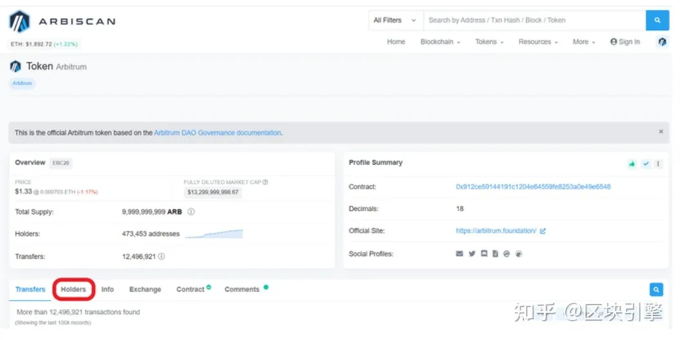The width and height of the screenshot is (680, 340).
Task: Open the Arbitrum DAO Governance documentation link
Action: pos(217,133)
